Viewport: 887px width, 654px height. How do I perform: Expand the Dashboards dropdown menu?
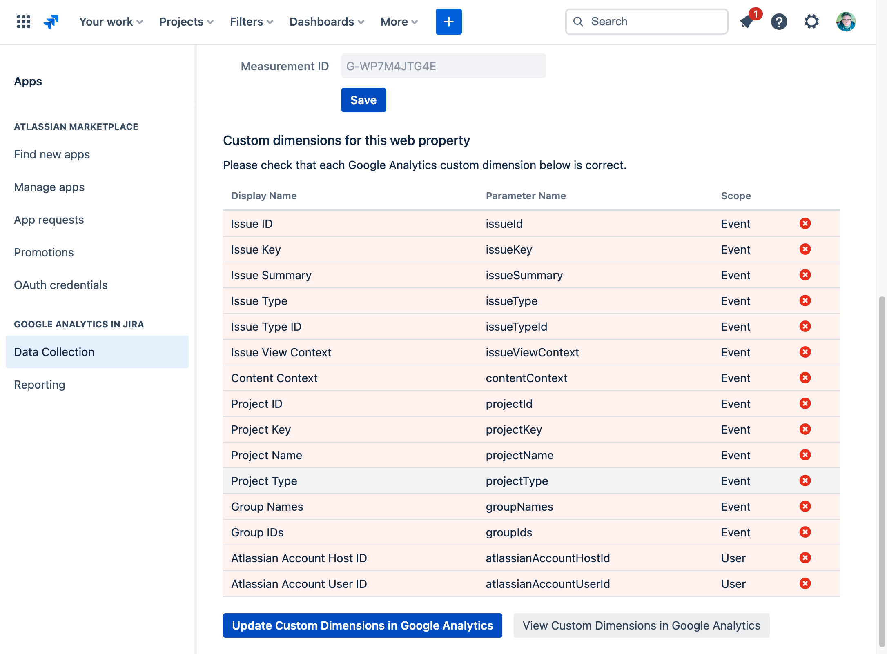[x=326, y=22]
